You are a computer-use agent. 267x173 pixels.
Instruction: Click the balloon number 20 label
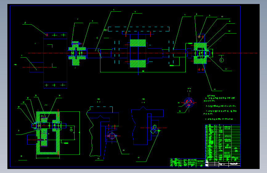(22, 156)
